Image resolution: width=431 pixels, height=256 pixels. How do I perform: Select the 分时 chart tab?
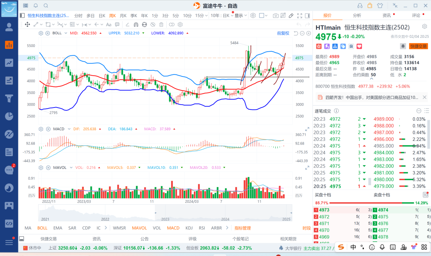78,16
